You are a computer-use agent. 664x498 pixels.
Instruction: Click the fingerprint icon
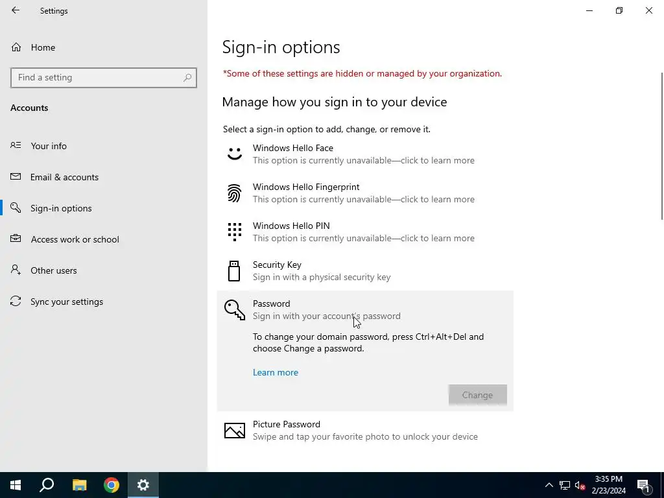235,193
